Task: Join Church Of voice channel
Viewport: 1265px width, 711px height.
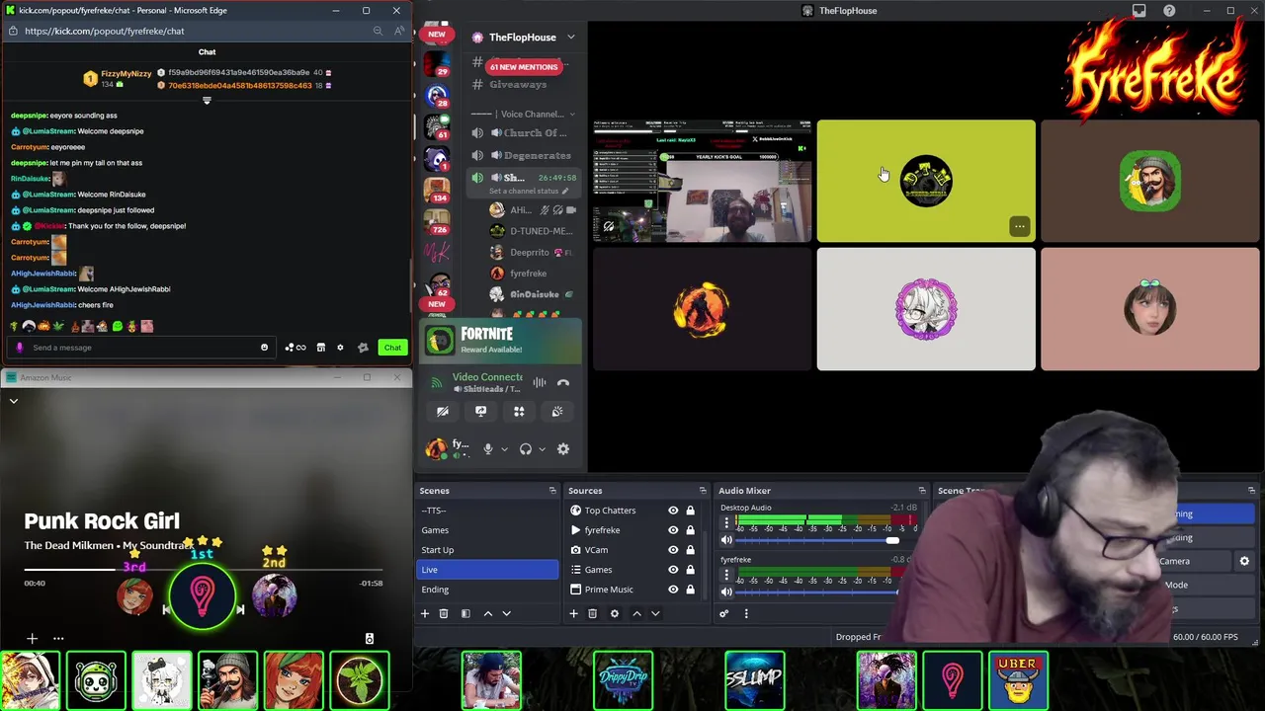Action: [x=524, y=133]
